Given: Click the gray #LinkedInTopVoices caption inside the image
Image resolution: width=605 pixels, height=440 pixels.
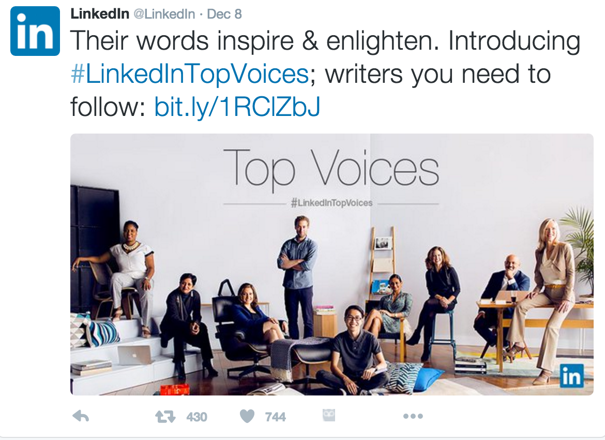Looking at the screenshot, I should [x=331, y=203].
